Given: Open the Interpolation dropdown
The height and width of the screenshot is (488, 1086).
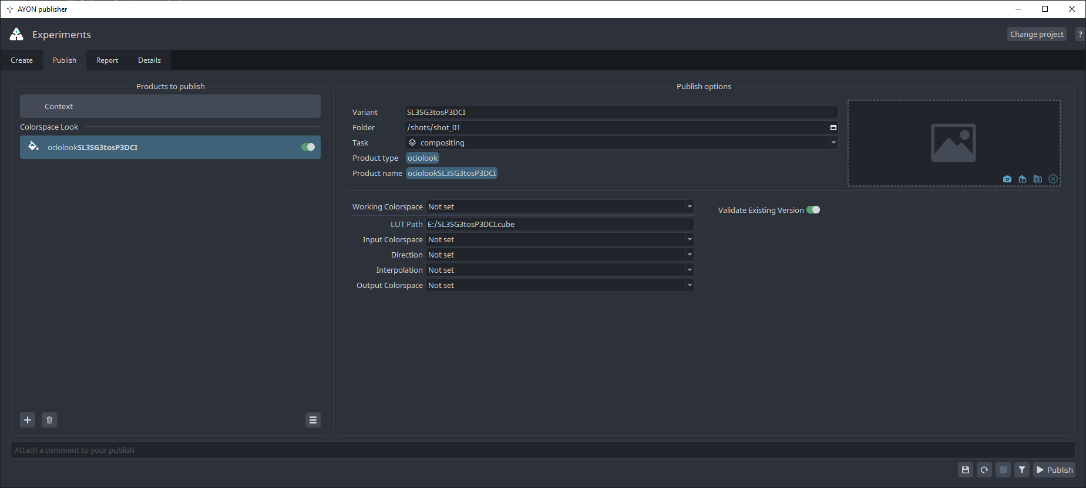Looking at the screenshot, I should coord(560,270).
